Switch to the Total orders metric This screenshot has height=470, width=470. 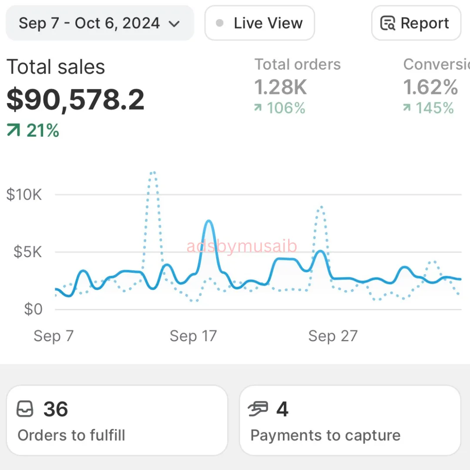coord(298,64)
